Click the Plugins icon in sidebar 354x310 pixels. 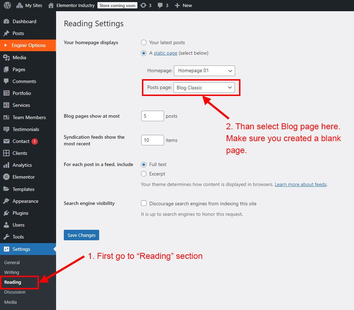click(x=6, y=213)
